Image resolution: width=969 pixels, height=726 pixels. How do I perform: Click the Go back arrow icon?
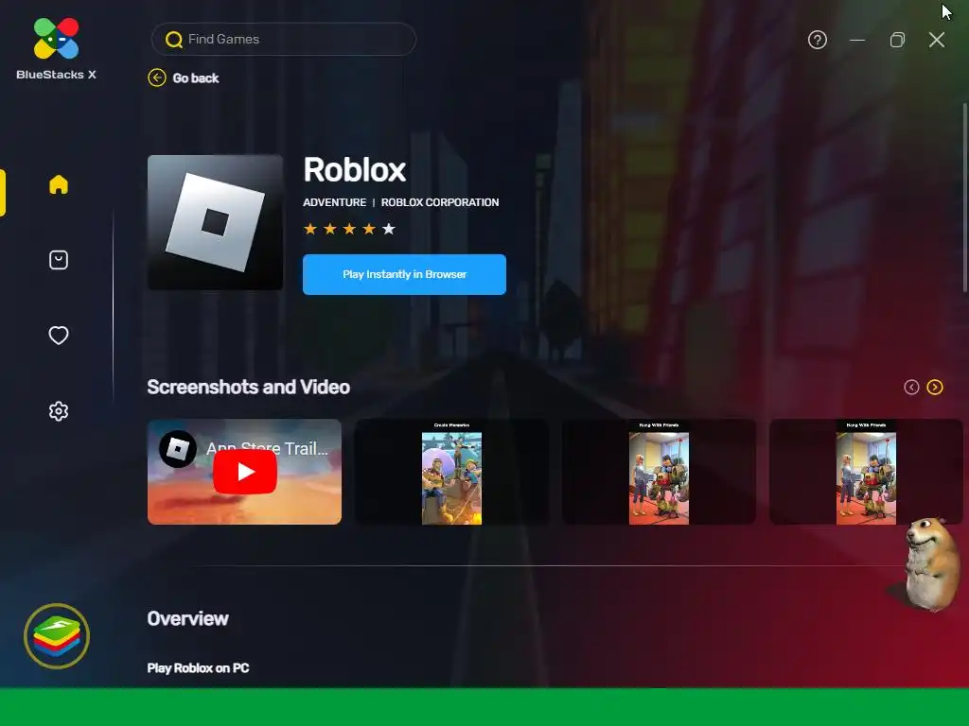click(157, 78)
